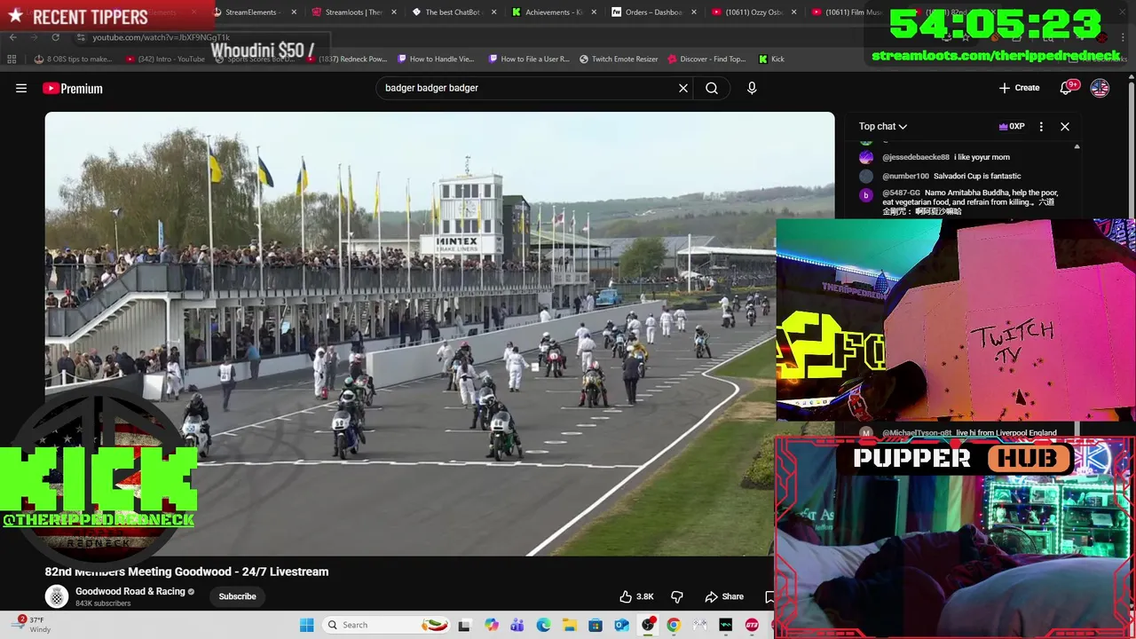This screenshot has width=1136, height=639.
Task: Start voice search with the microphone icon
Action: 752,88
